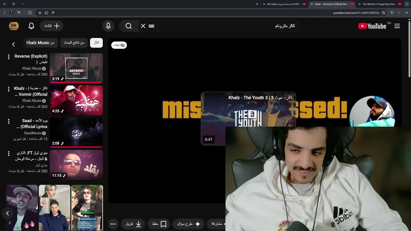Open the Reverse Khalz thumbnail
The width and height of the screenshot is (411, 231).
(x=76, y=68)
